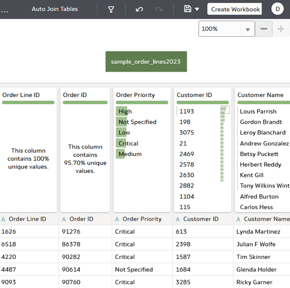Click the filter funnel icon
Viewport: 290px width, 288px height.
click(x=111, y=9)
